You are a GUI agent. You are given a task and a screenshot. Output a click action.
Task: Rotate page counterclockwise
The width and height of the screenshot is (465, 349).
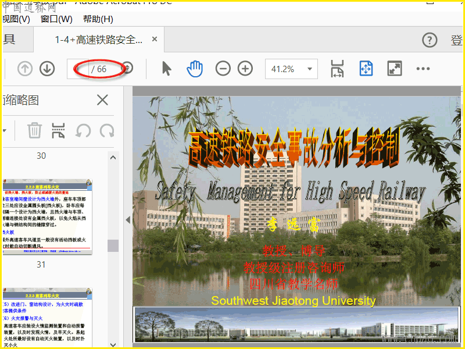(x=83, y=131)
